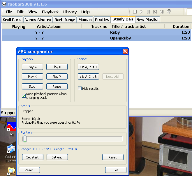Switch to the Nancy Sinatra playlist tab
Viewport: 192px width, 176px height.
click(38, 20)
